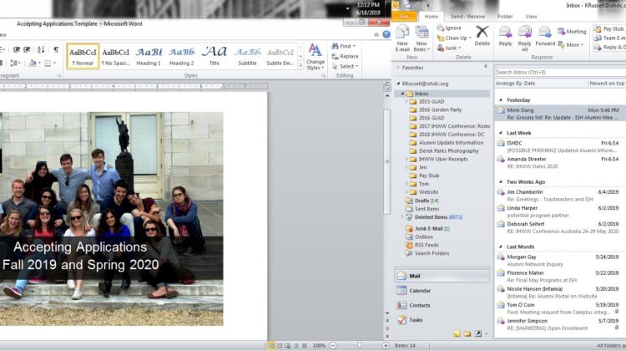Click Meeting in Outlook Respond group
The width and height of the screenshot is (626, 351).
tap(572, 32)
